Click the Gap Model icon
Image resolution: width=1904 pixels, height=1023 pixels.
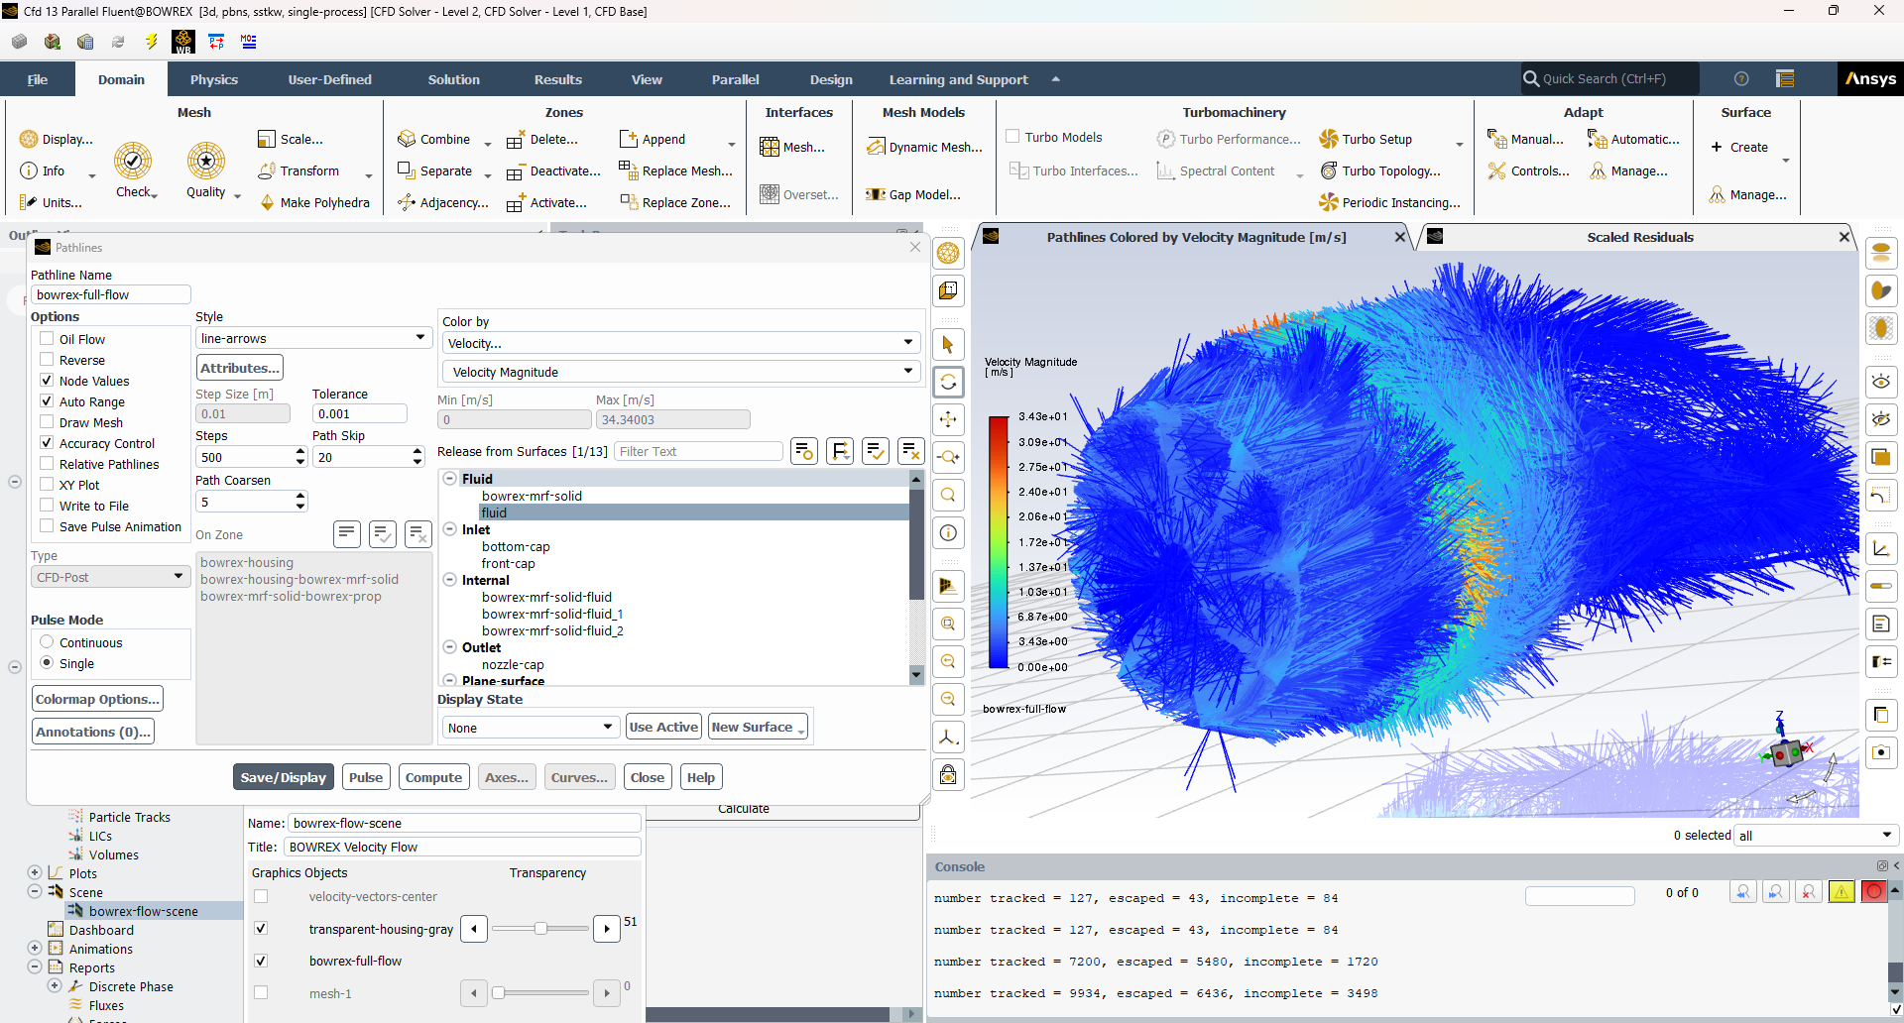click(875, 194)
